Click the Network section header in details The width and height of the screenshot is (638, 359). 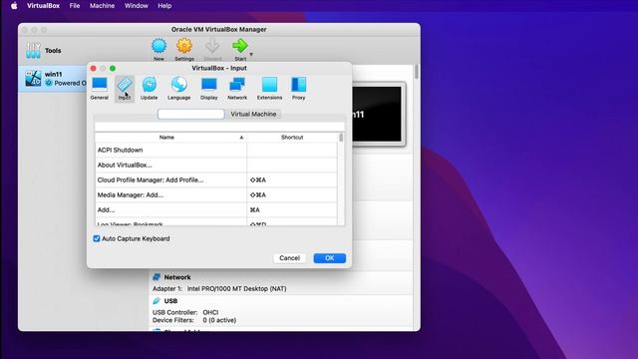pos(177,277)
